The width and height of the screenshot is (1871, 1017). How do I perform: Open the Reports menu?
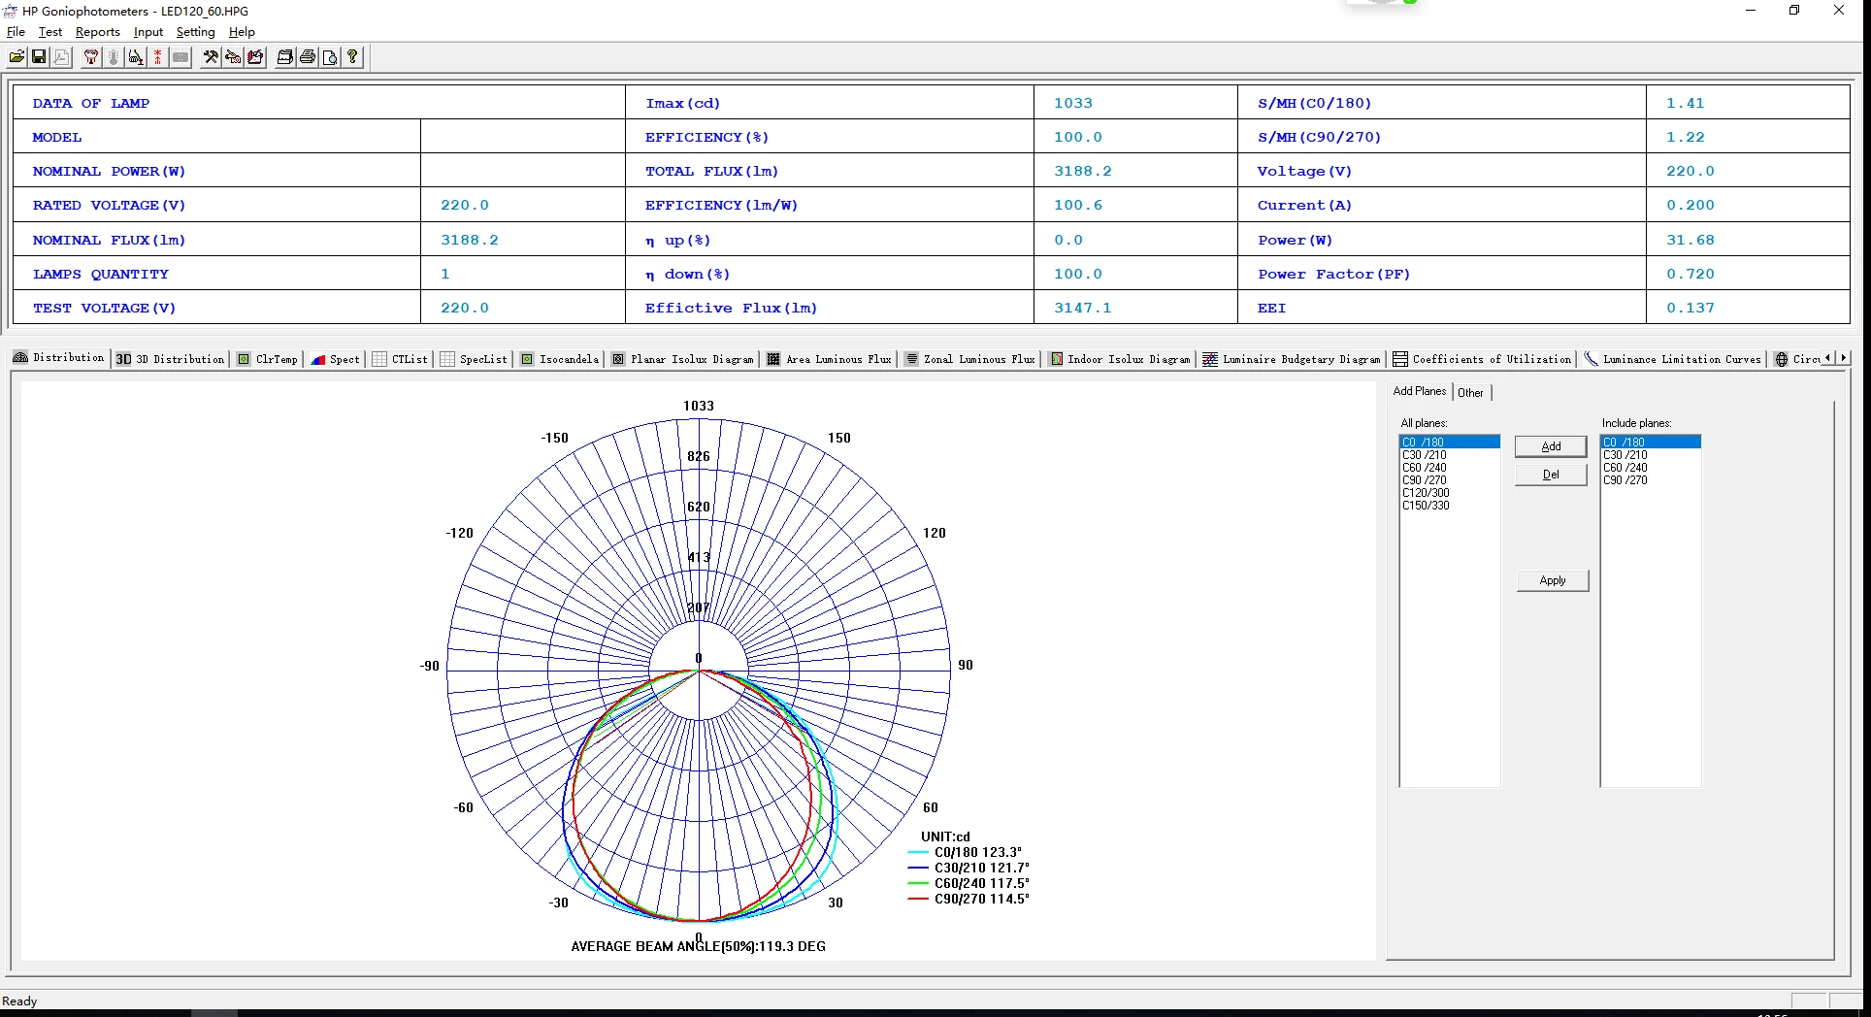coord(97,32)
